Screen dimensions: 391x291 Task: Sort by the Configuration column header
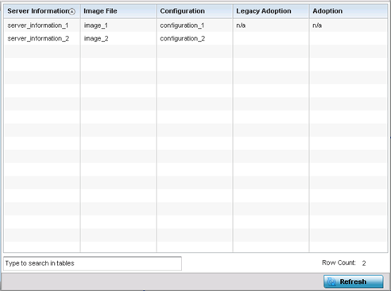click(x=195, y=11)
